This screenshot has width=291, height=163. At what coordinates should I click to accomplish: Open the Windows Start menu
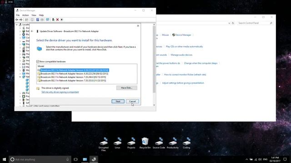pyautogui.click(x=4, y=159)
